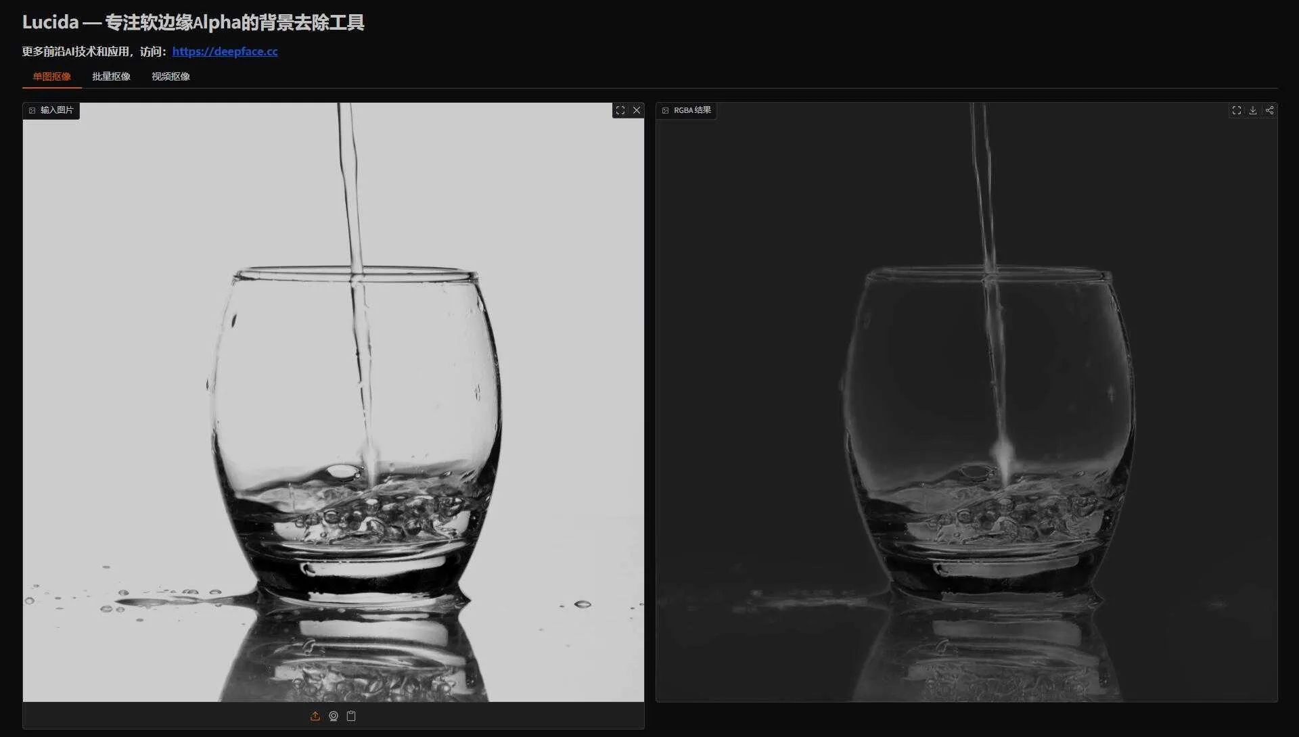
Task: Click the upload icon below input image
Action: point(315,716)
